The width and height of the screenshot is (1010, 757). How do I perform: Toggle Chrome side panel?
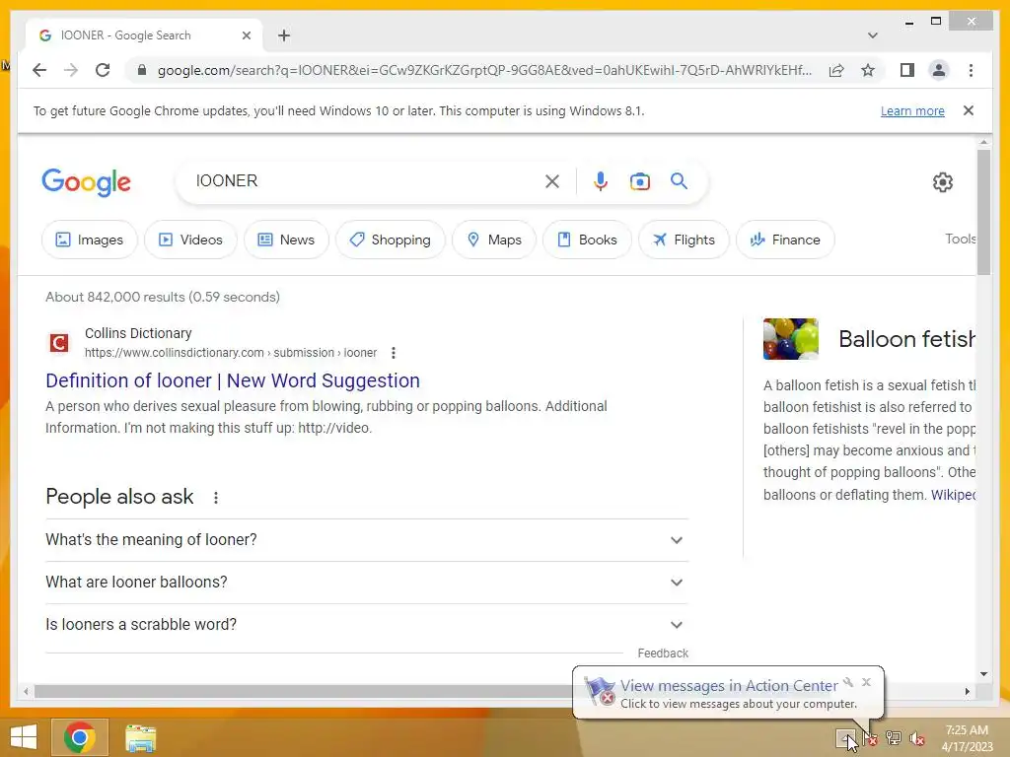907,70
